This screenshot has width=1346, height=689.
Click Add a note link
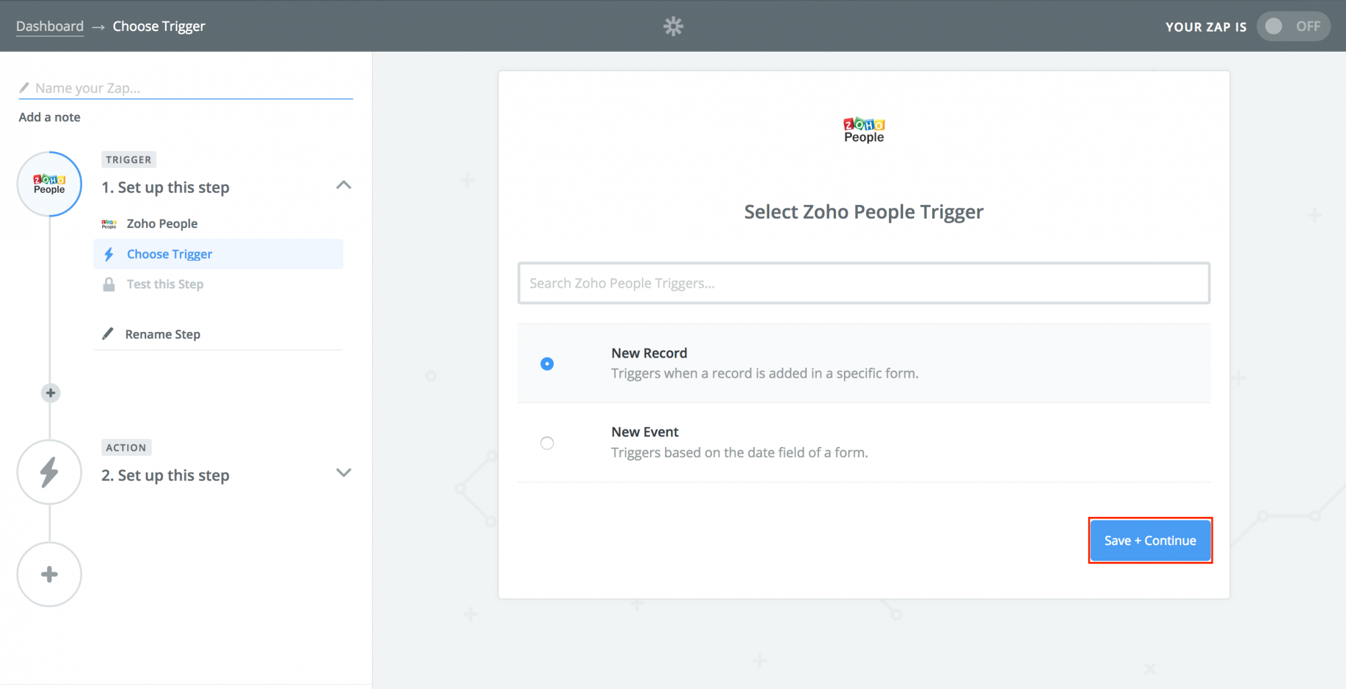pos(49,117)
